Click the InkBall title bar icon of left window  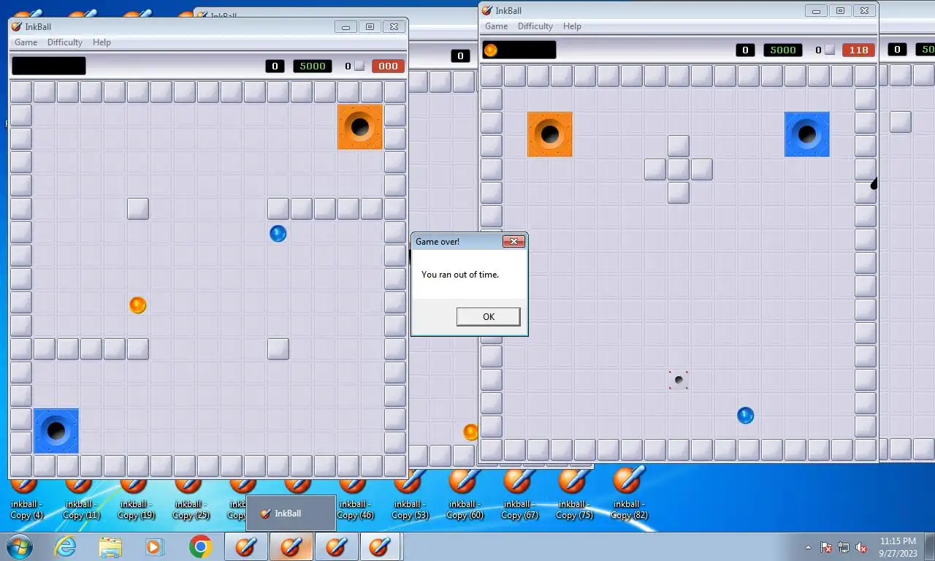[x=17, y=27]
